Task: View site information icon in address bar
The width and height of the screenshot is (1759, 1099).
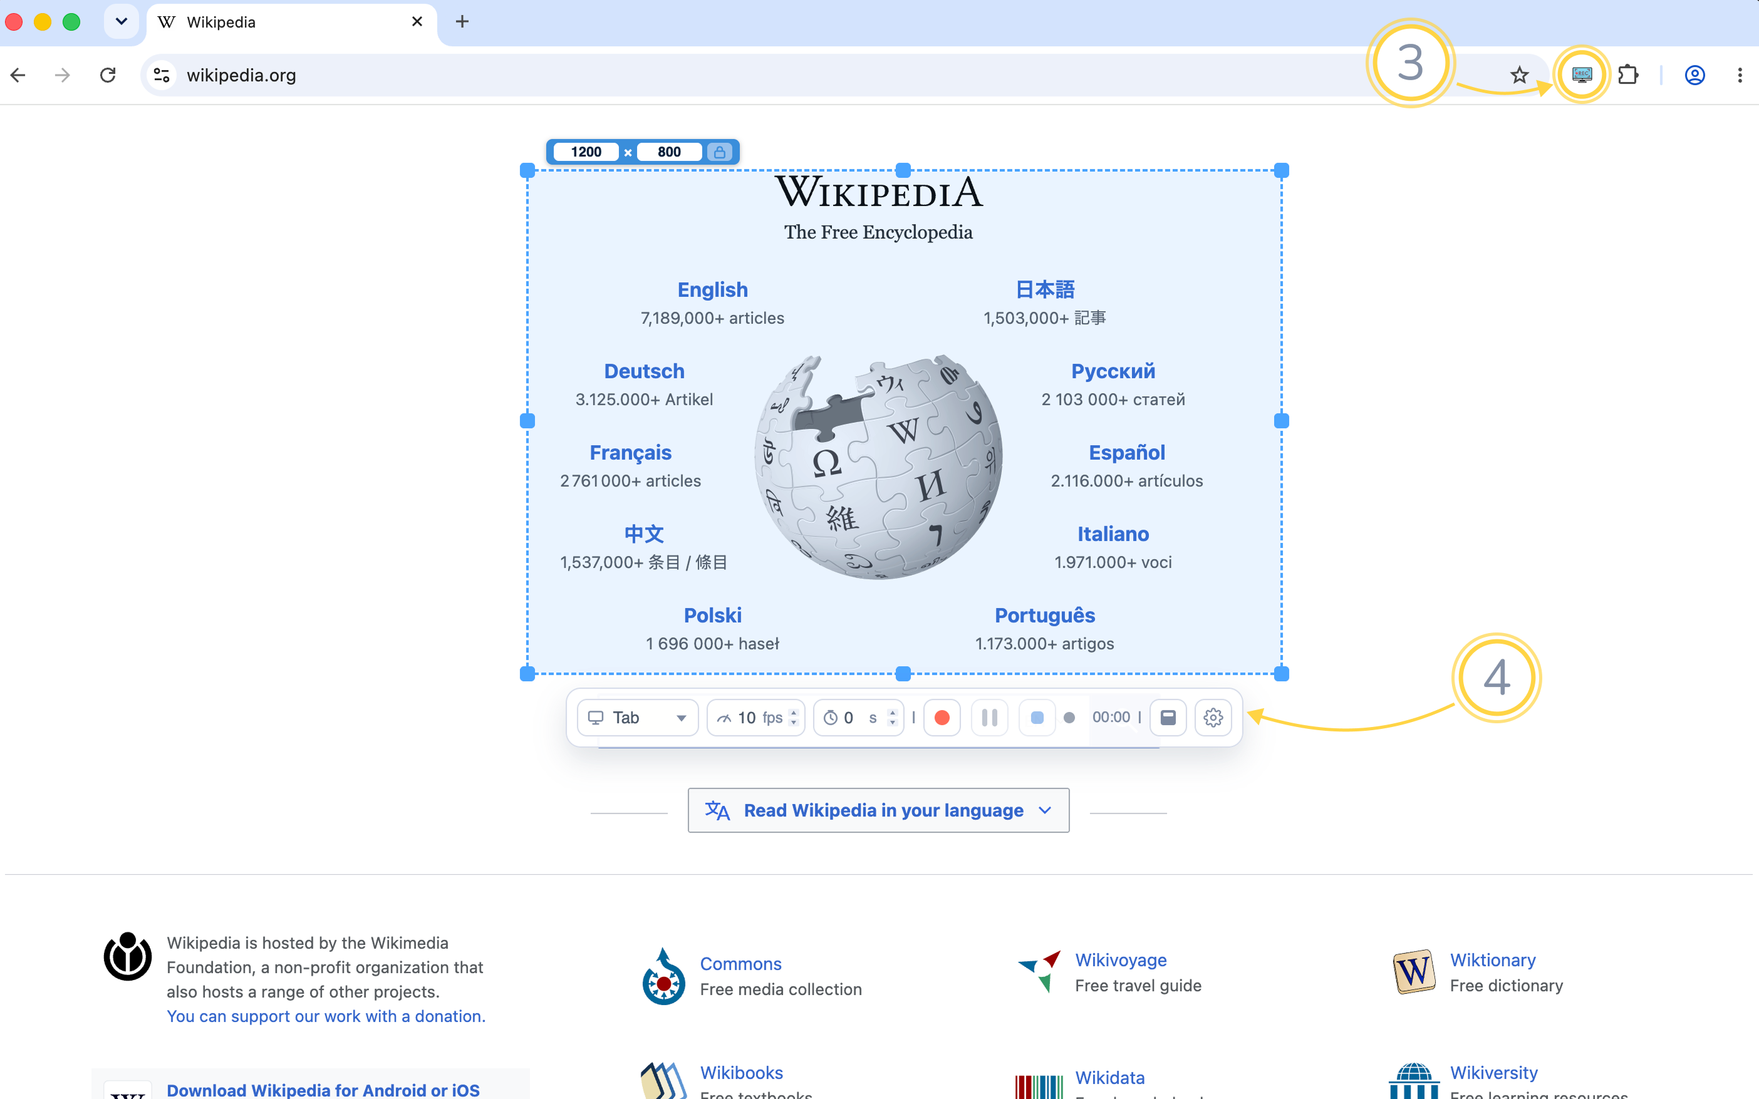Action: (162, 75)
